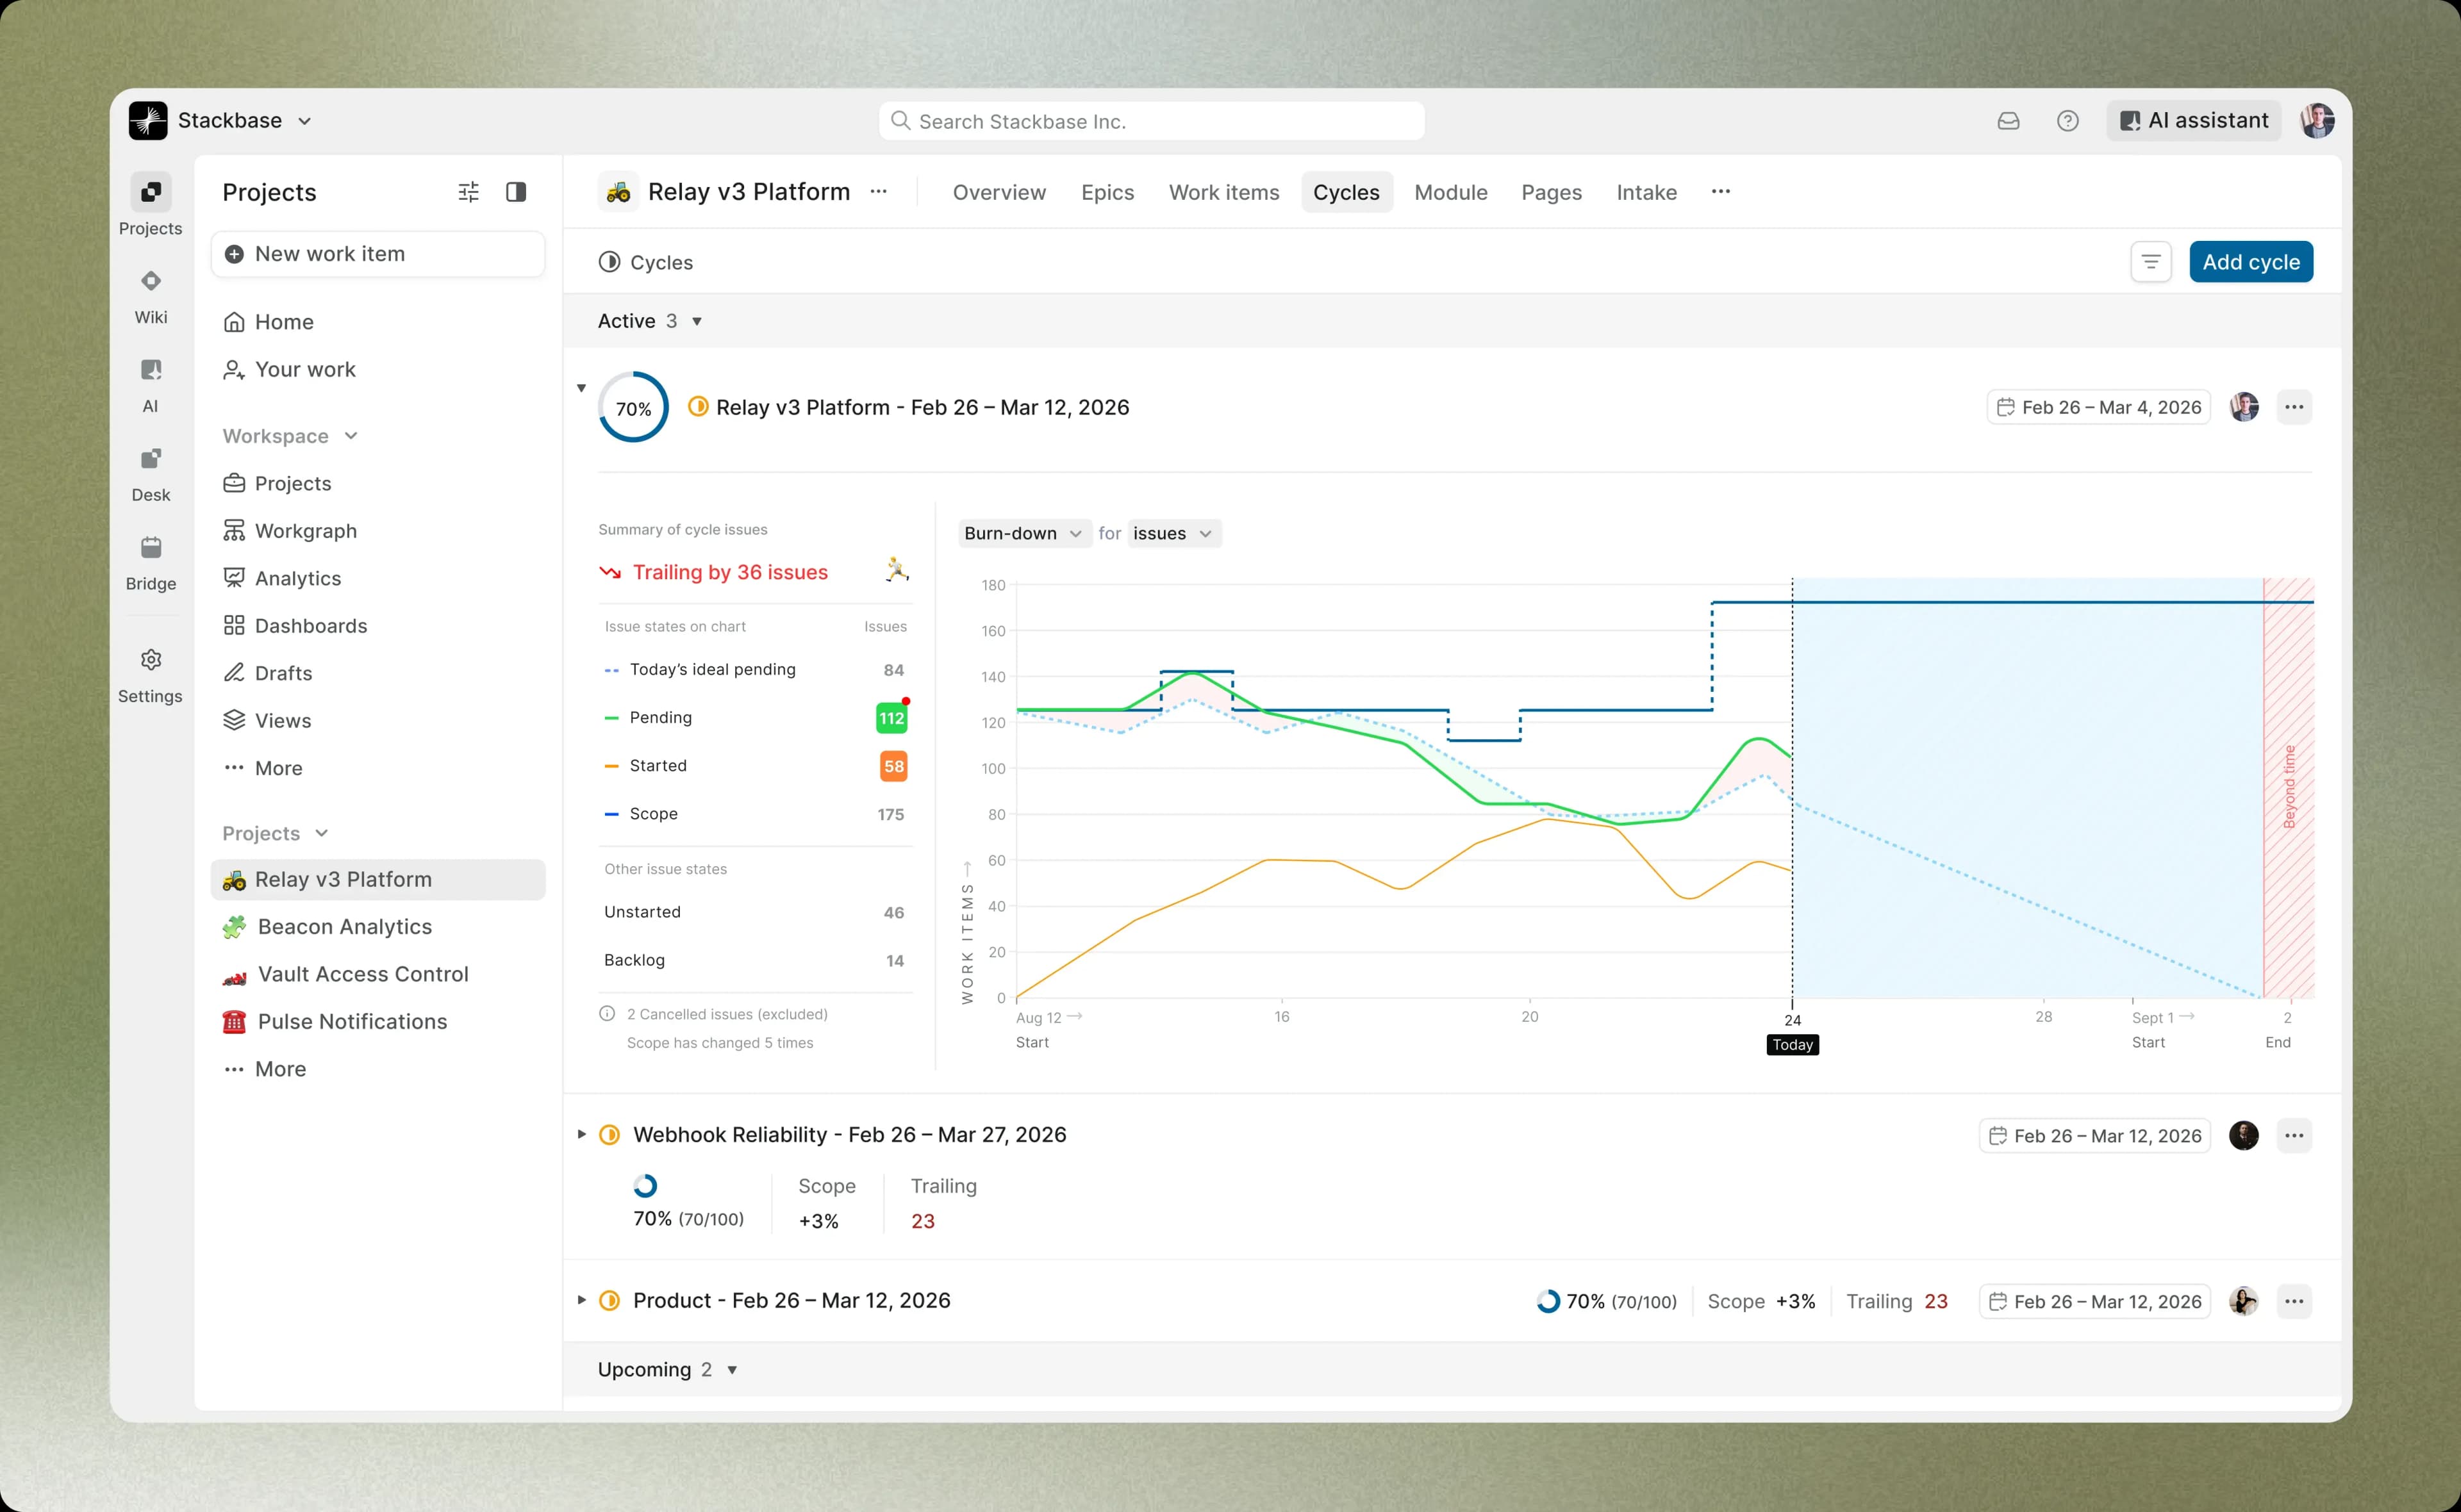The height and width of the screenshot is (1512, 2461).
Task: Click the 70% circular progress ring
Action: (633, 407)
